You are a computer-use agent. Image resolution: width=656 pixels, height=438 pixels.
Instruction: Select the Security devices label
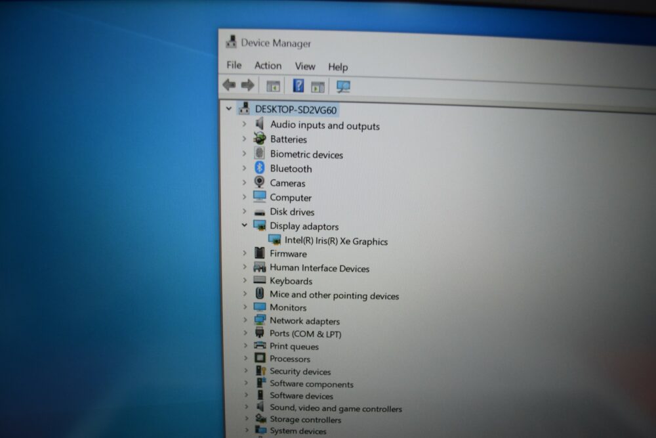tap(300, 372)
